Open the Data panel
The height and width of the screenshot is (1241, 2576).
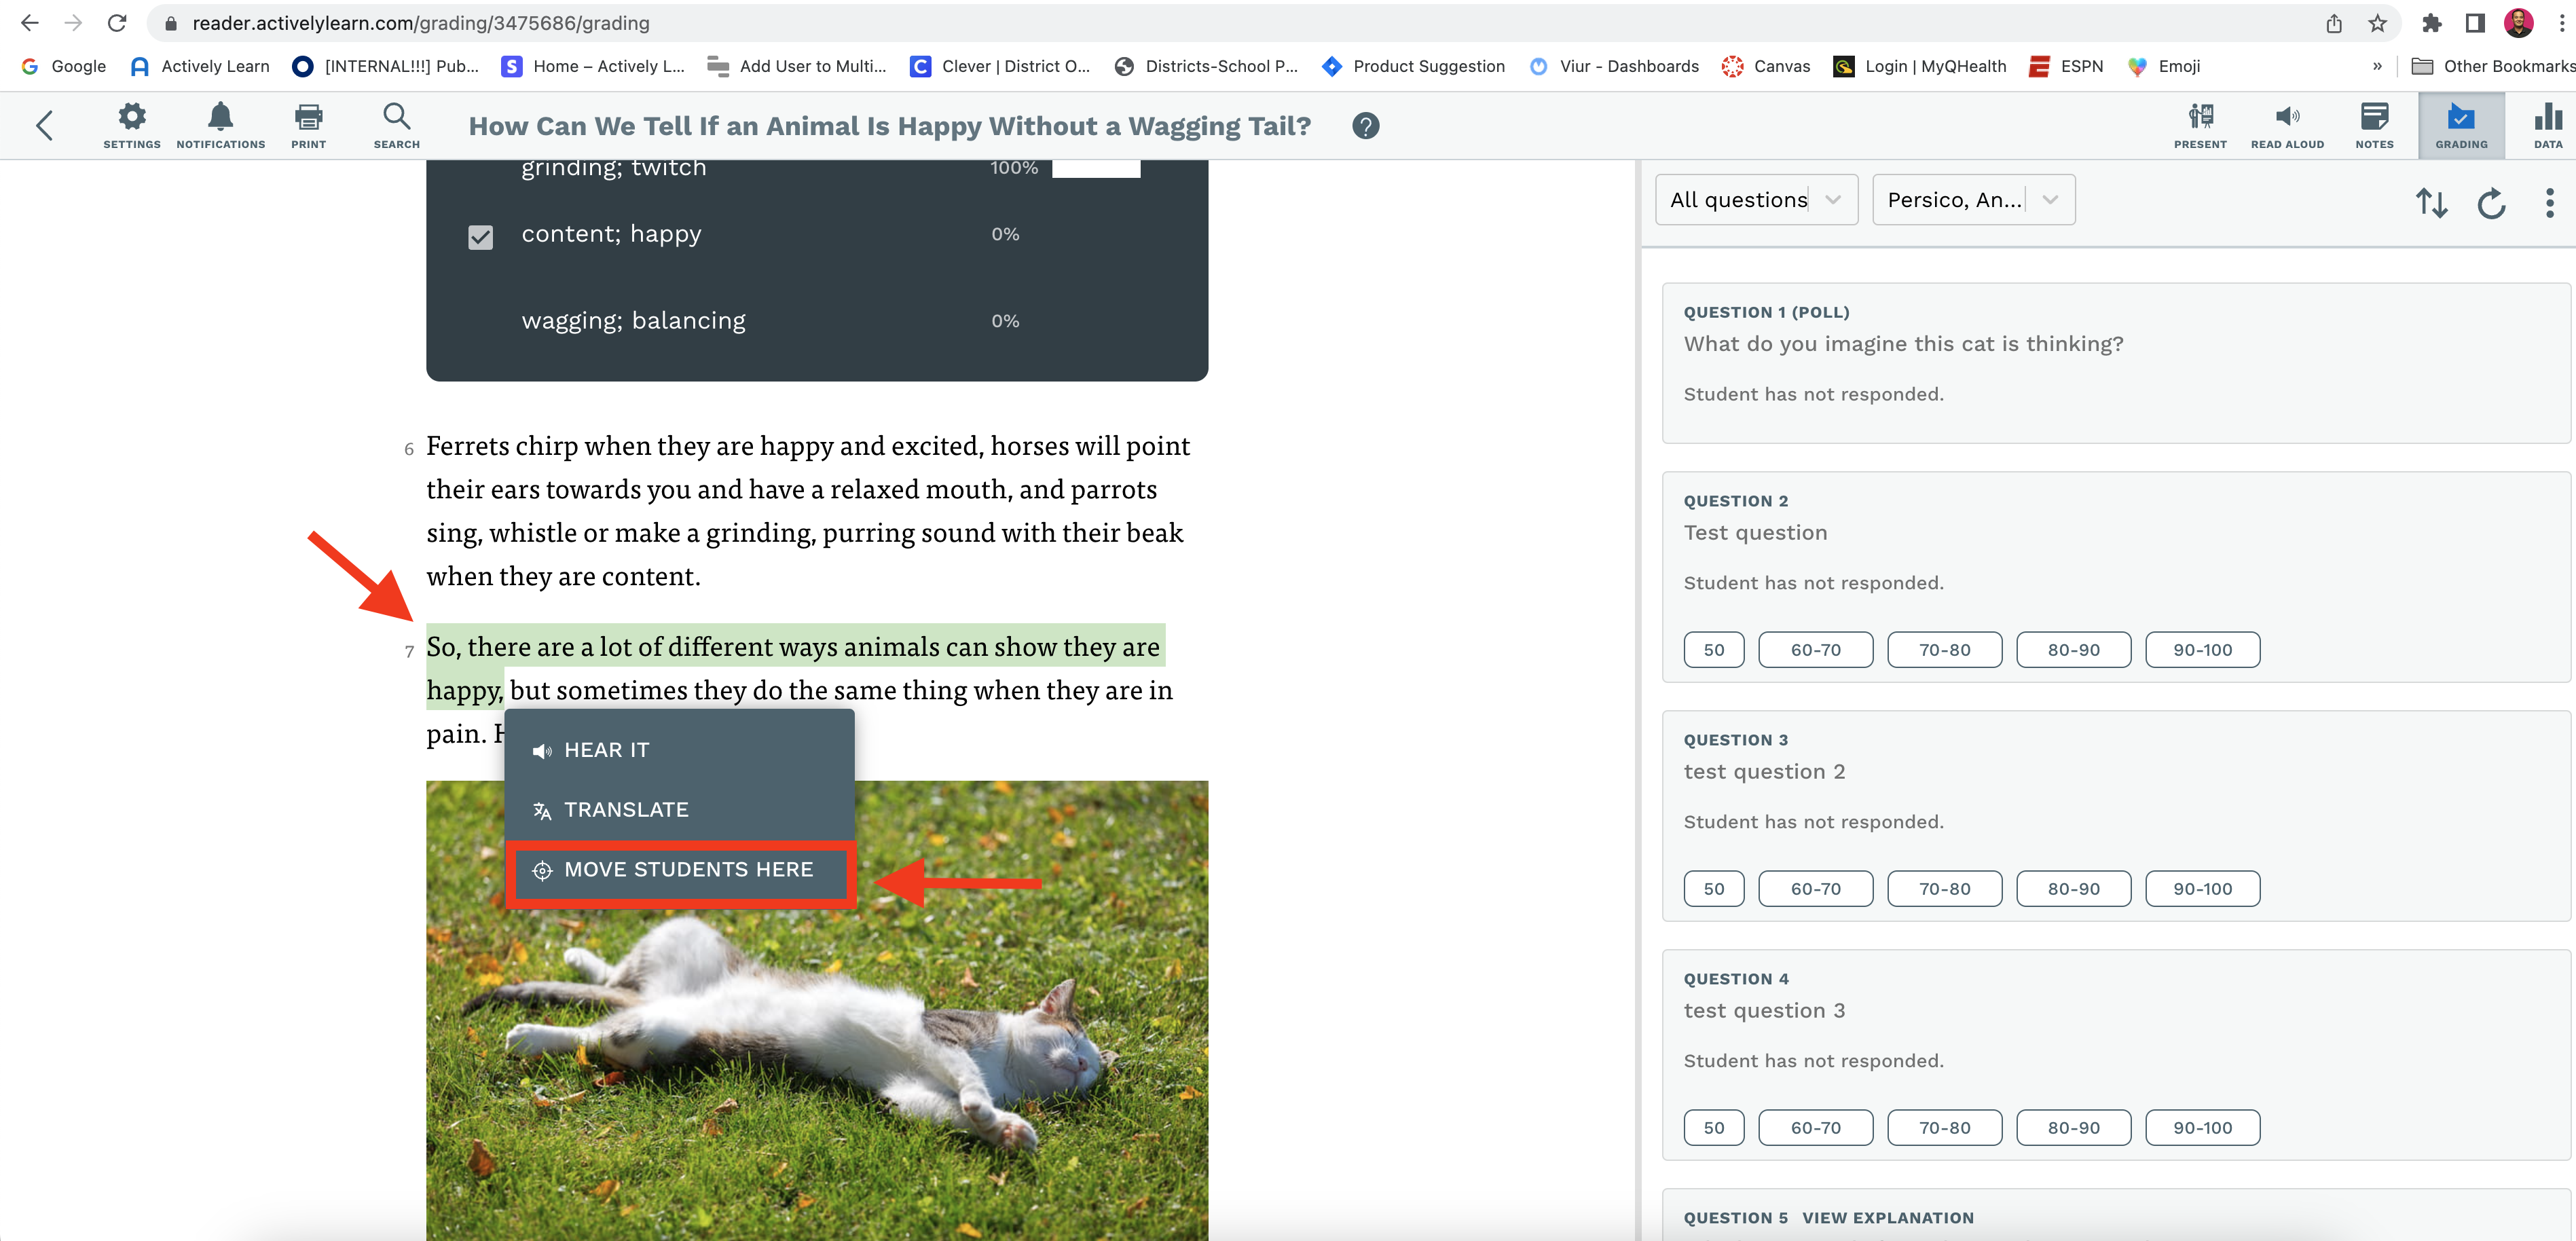click(x=2547, y=126)
